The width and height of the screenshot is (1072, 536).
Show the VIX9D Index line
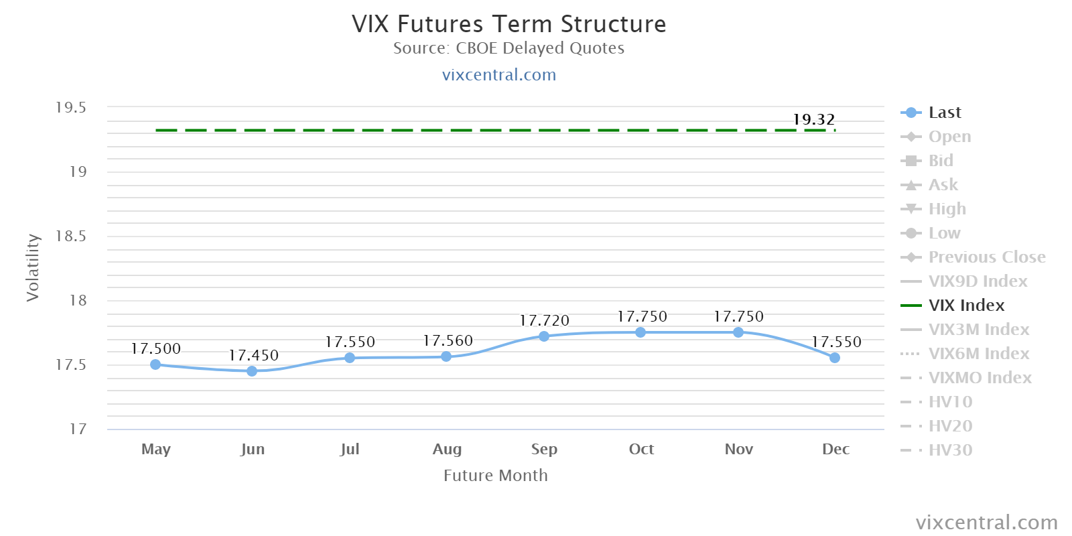pyautogui.click(x=978, y=281)
